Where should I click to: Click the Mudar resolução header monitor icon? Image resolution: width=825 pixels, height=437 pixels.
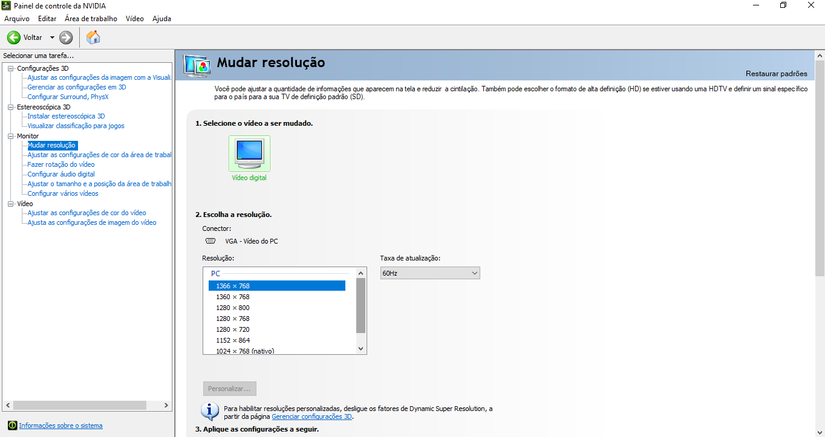[197, 65]
